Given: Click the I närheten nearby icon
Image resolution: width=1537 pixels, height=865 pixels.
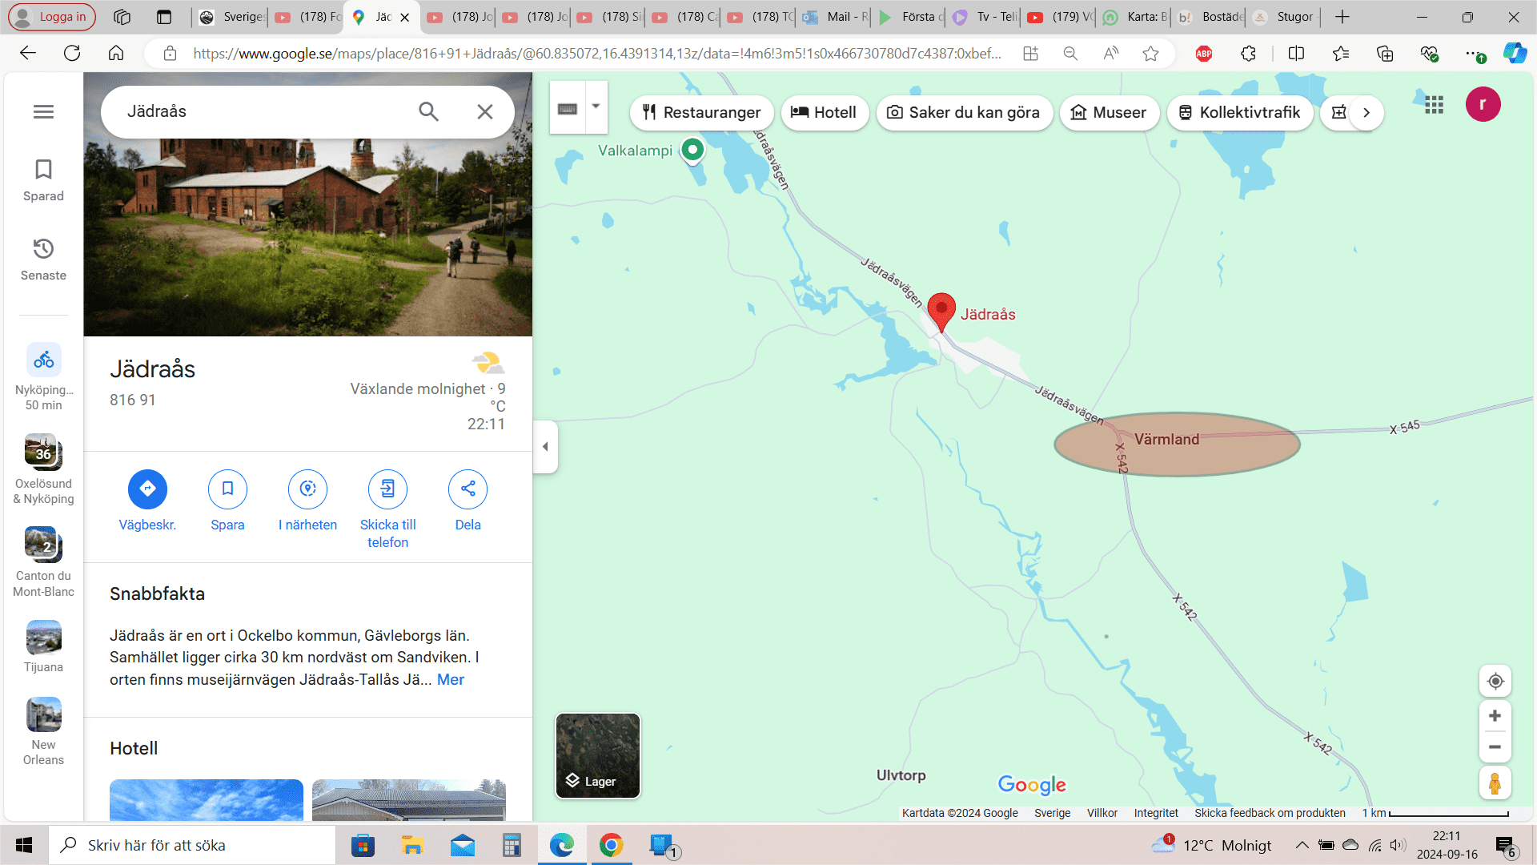Looking at the screenshot, I should 307,489.
